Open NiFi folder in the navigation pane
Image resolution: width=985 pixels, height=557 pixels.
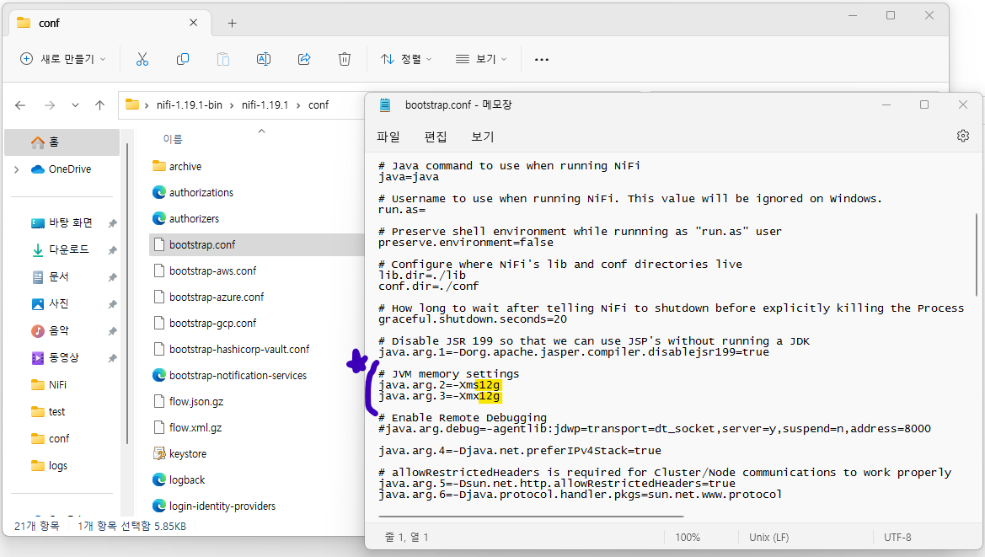[x=57, y=384]
